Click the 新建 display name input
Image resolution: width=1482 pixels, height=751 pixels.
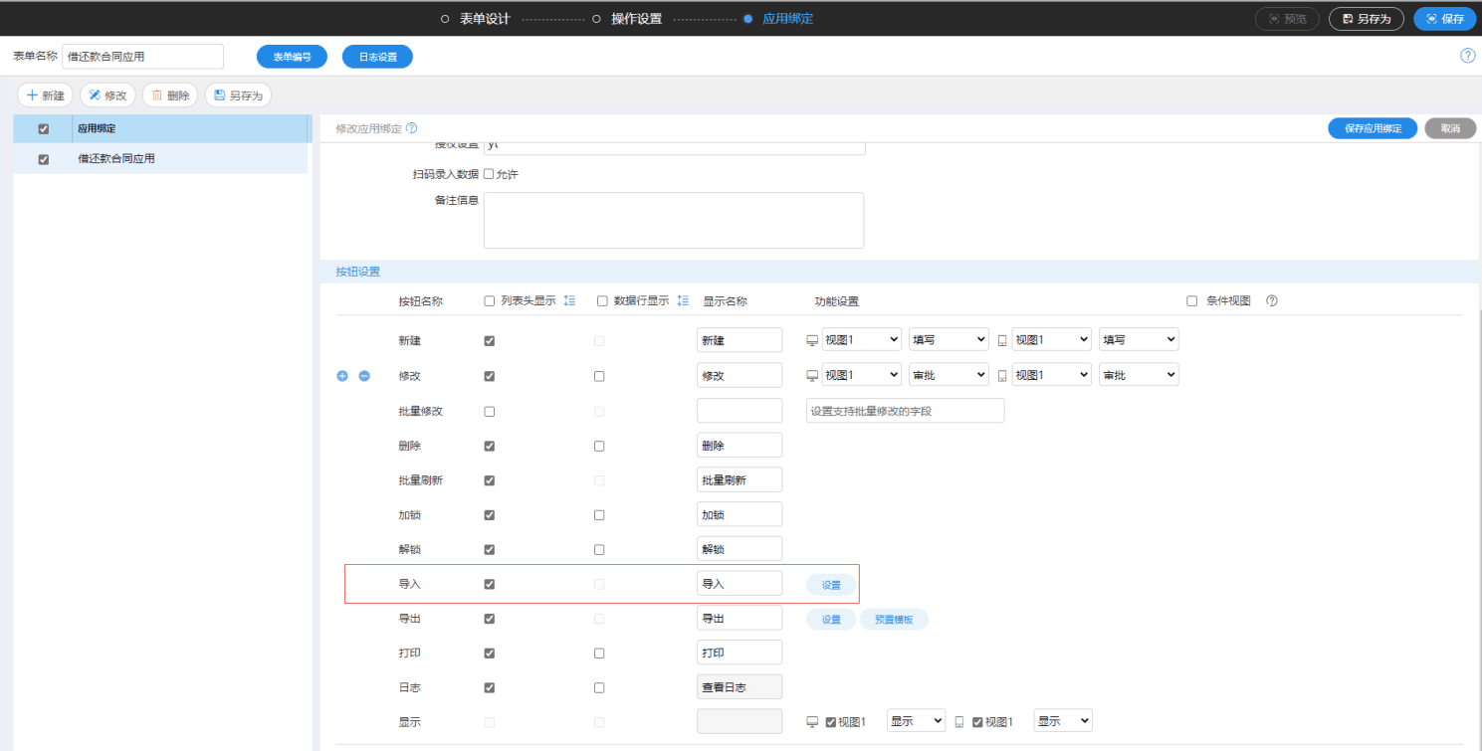740,340
